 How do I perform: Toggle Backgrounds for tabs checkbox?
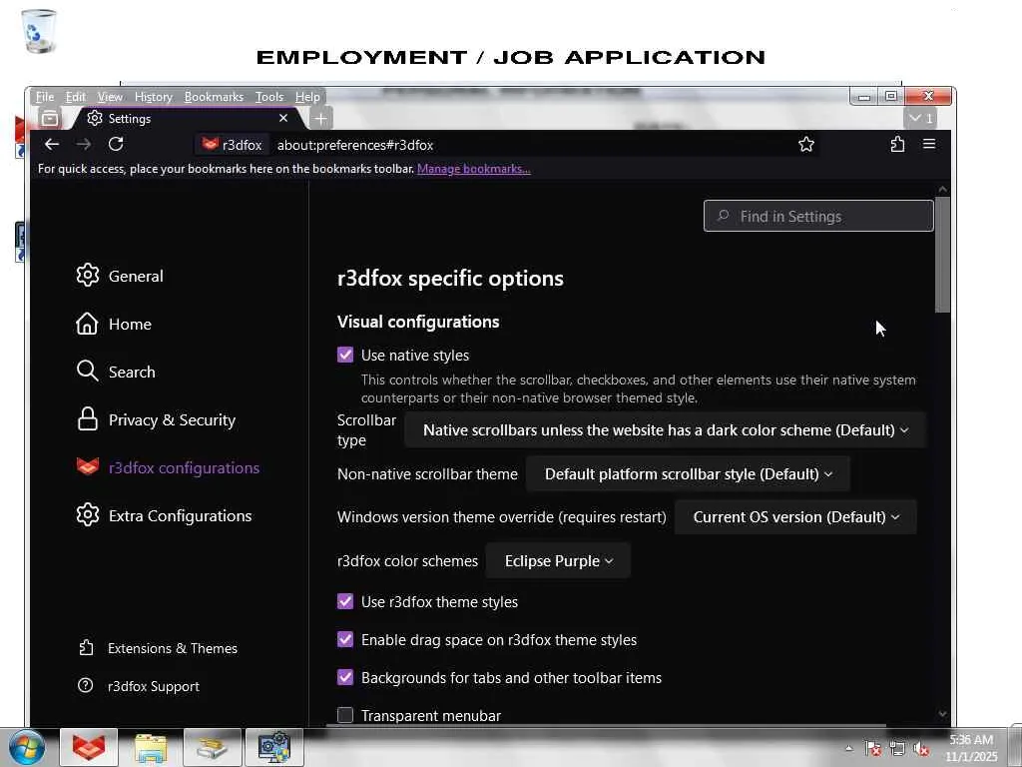tap(345, 678)
